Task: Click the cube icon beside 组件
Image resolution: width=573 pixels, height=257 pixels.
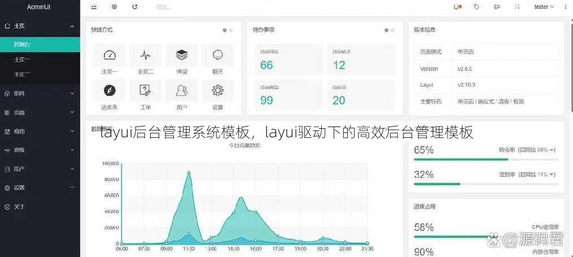Action: [7, 94]
